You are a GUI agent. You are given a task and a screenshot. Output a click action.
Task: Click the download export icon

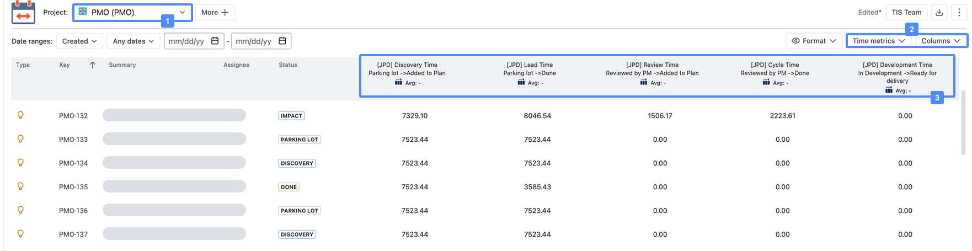tap(939, 12)
